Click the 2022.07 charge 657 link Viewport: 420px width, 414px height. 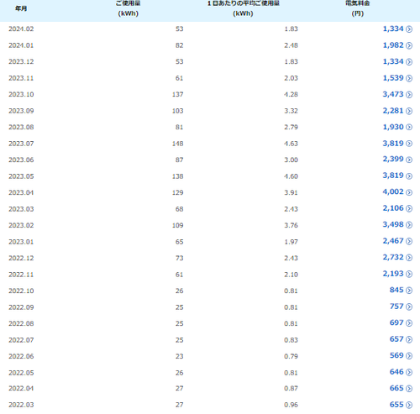(396, 339)
